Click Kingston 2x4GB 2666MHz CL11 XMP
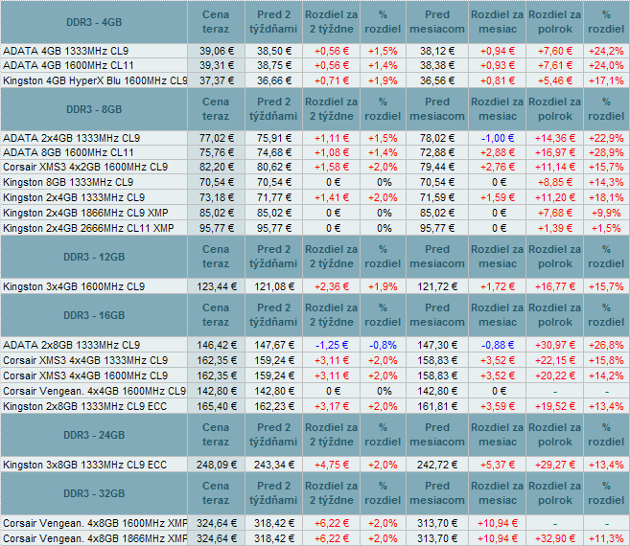 (88, 228)
